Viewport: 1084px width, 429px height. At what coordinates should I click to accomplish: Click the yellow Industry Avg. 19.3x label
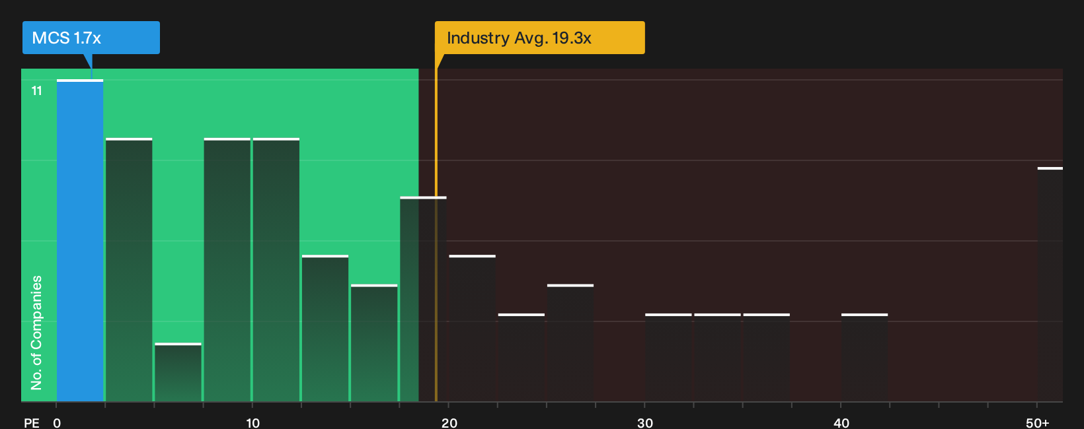[x=539, y=38]
